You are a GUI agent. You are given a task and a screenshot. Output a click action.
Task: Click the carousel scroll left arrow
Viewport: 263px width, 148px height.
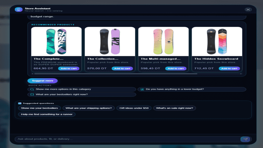(32, 74)
